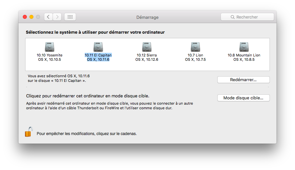
Task: Click the "OS X, 10.8.5" label
Action: pyautogui.click(x=244, y=59)
